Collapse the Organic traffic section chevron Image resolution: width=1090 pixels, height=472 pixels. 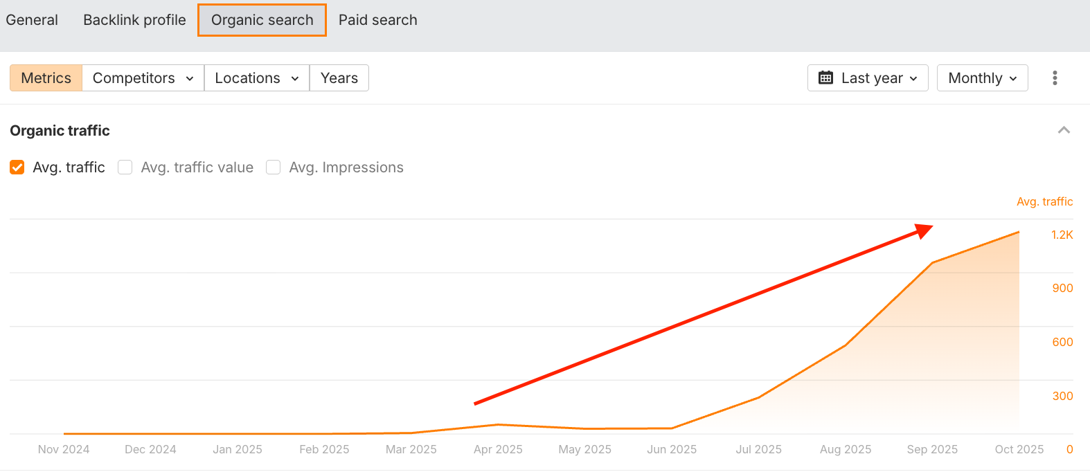click(1064, 130)
